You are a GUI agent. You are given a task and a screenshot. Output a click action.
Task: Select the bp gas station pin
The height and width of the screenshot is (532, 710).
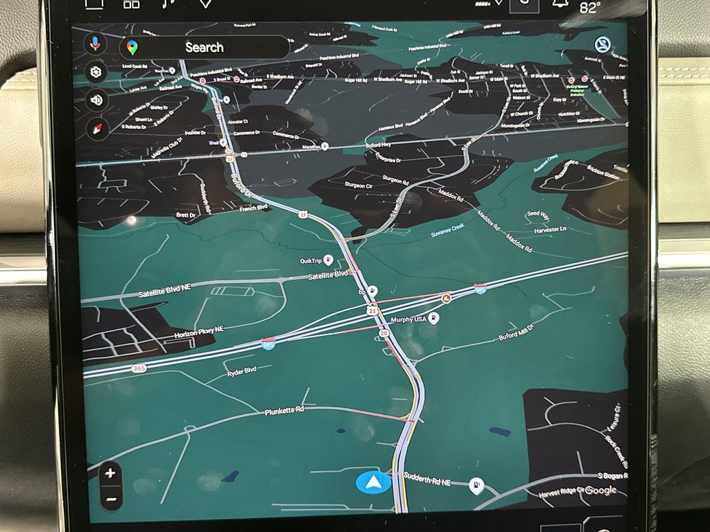click(x=372, y=291)
